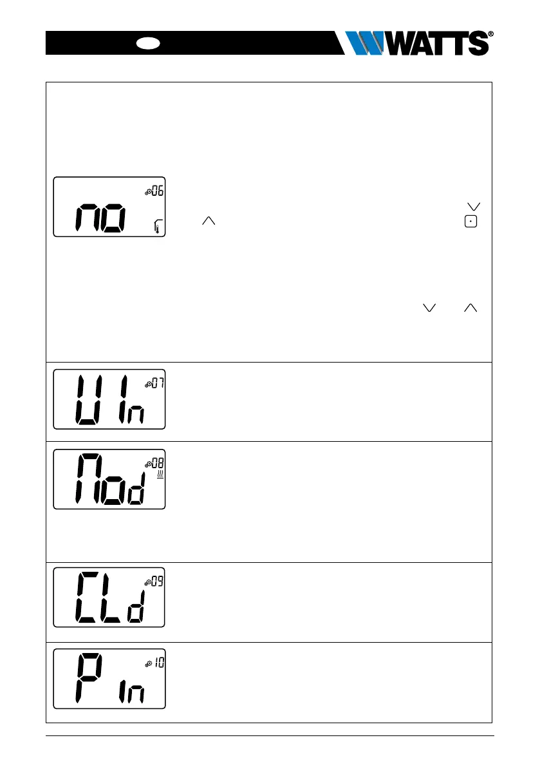Image resolution: width=540 pixels, height=767 pixels.
Task: Select the 'UIn' parameter 07 display image
Action: pyautogui.click(x=109, y=399)
